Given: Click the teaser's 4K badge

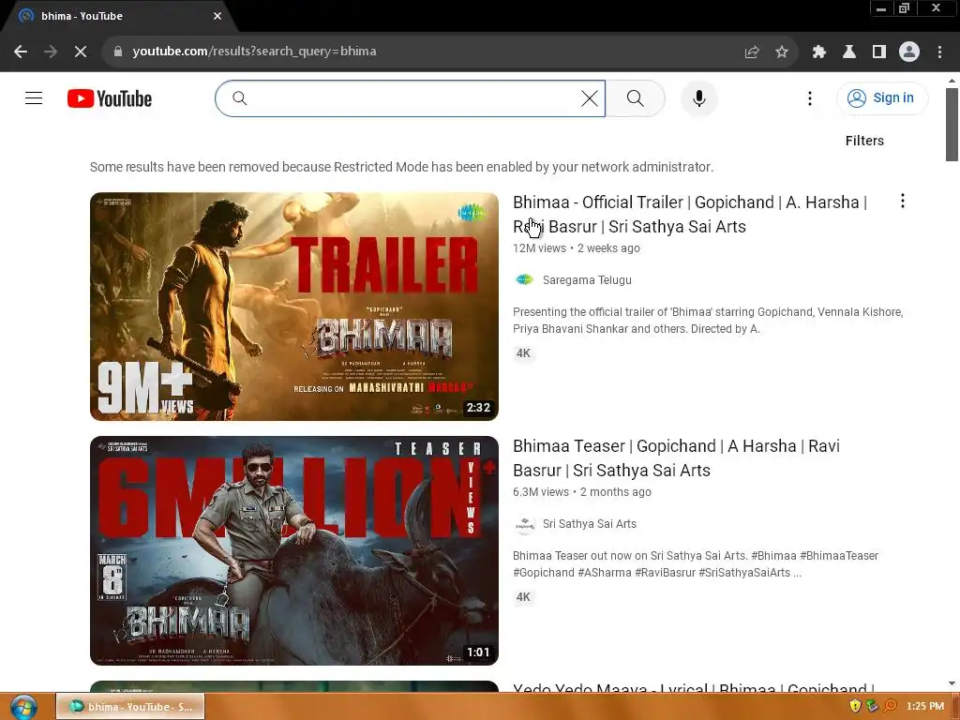Looking at the screenshot, I should click(x=523, y=597).
